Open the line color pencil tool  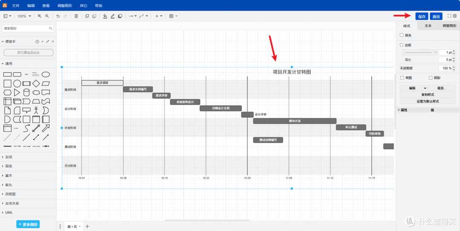(112, 16)
